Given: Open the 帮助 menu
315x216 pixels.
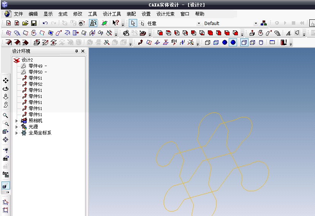Looking at the screenshot, I should point(199,14).
